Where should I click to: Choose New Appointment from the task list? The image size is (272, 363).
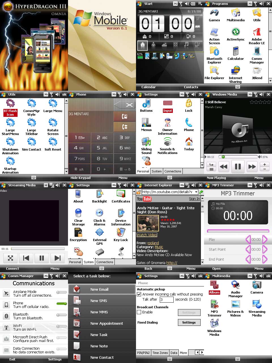(102, 323)
